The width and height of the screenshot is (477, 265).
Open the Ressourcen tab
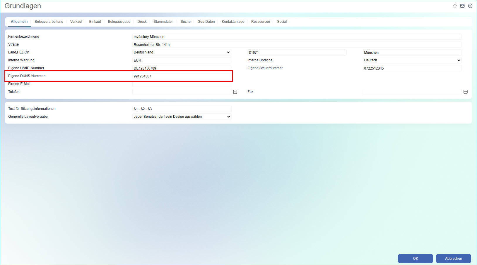point(261,22)
